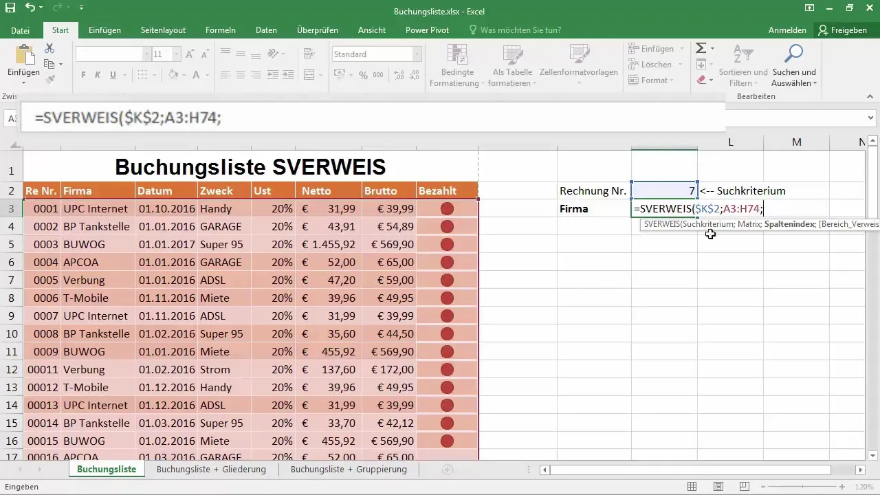
Task: Expand the formula bar with the chevron
Action: [x=871, y=118]
